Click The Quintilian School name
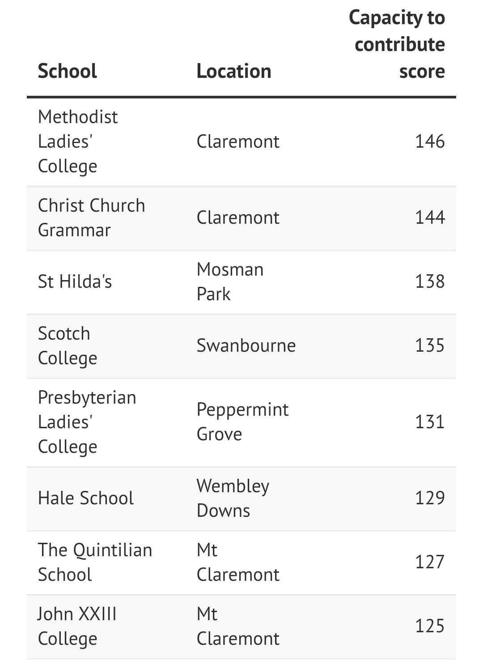The image size is (483, 660). coord(95,562)
